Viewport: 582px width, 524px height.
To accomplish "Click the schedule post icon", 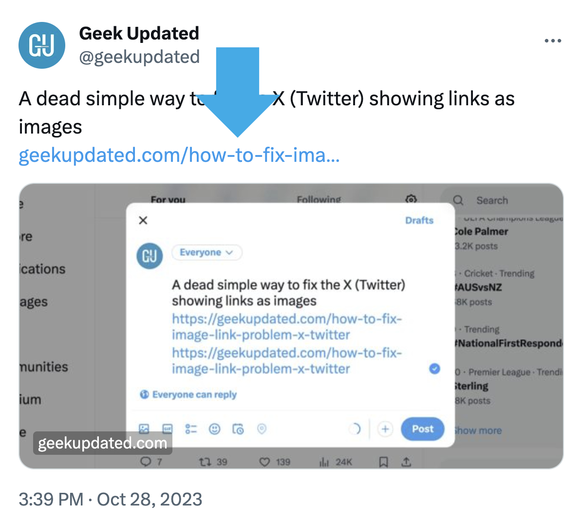I will [238, 429].
